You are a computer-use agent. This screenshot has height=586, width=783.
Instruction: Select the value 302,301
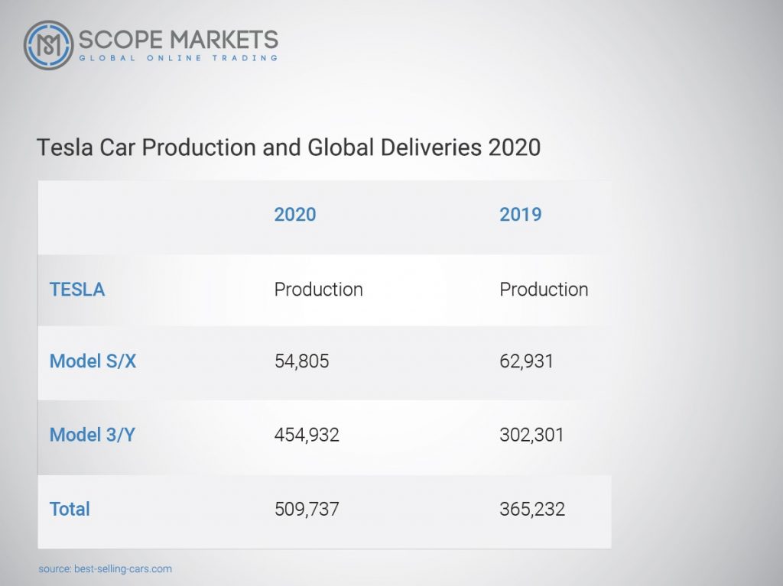[531, 435]
